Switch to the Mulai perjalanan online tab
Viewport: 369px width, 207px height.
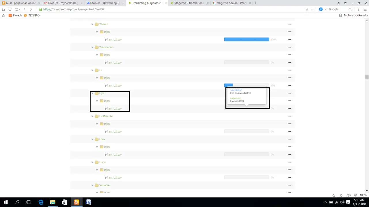click(21, 3)
